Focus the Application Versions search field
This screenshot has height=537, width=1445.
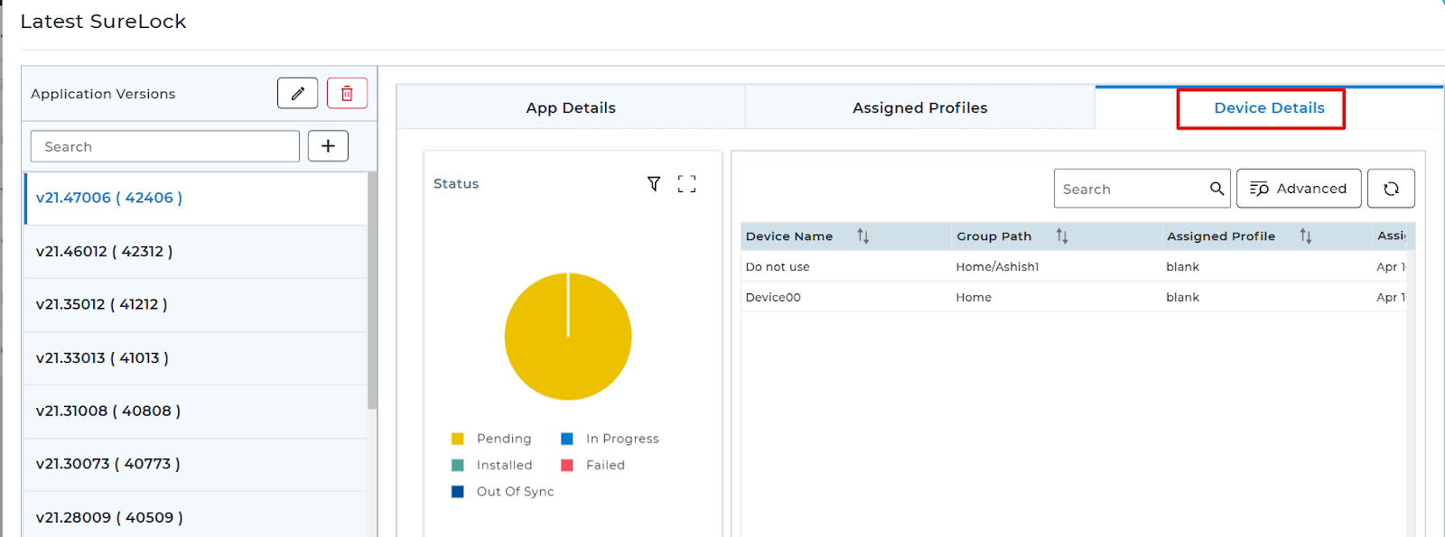pyautogui.click(x=165, y=146)
